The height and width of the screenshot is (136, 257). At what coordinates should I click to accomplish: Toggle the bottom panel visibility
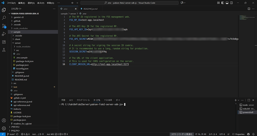(227, 3)
